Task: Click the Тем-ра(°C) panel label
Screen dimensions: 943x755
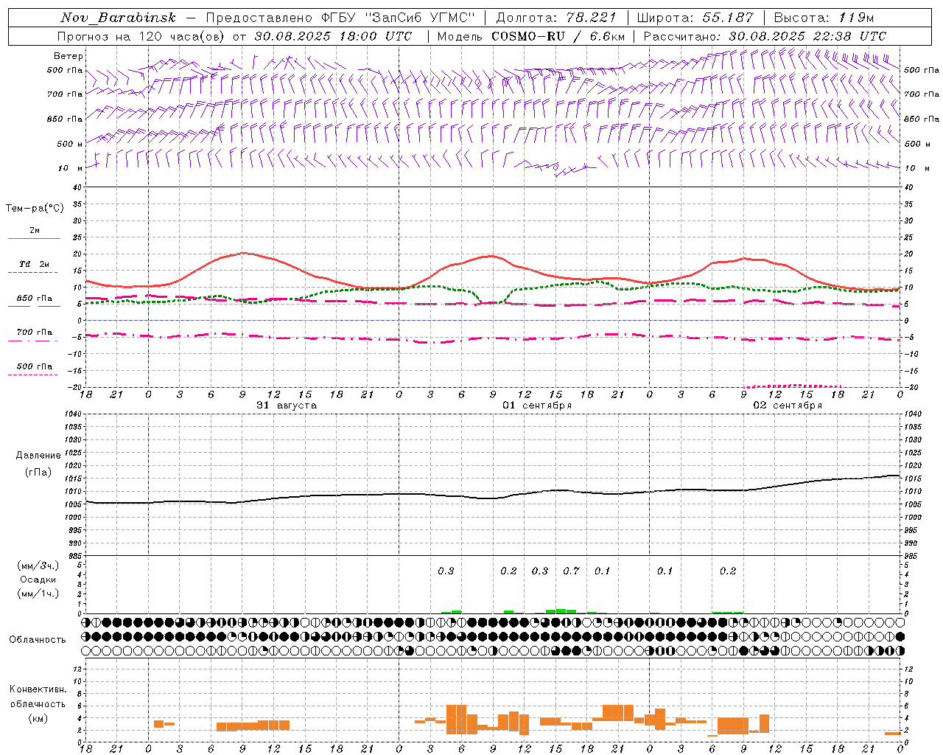Action: pyautogui.click(x=35, y=209)
